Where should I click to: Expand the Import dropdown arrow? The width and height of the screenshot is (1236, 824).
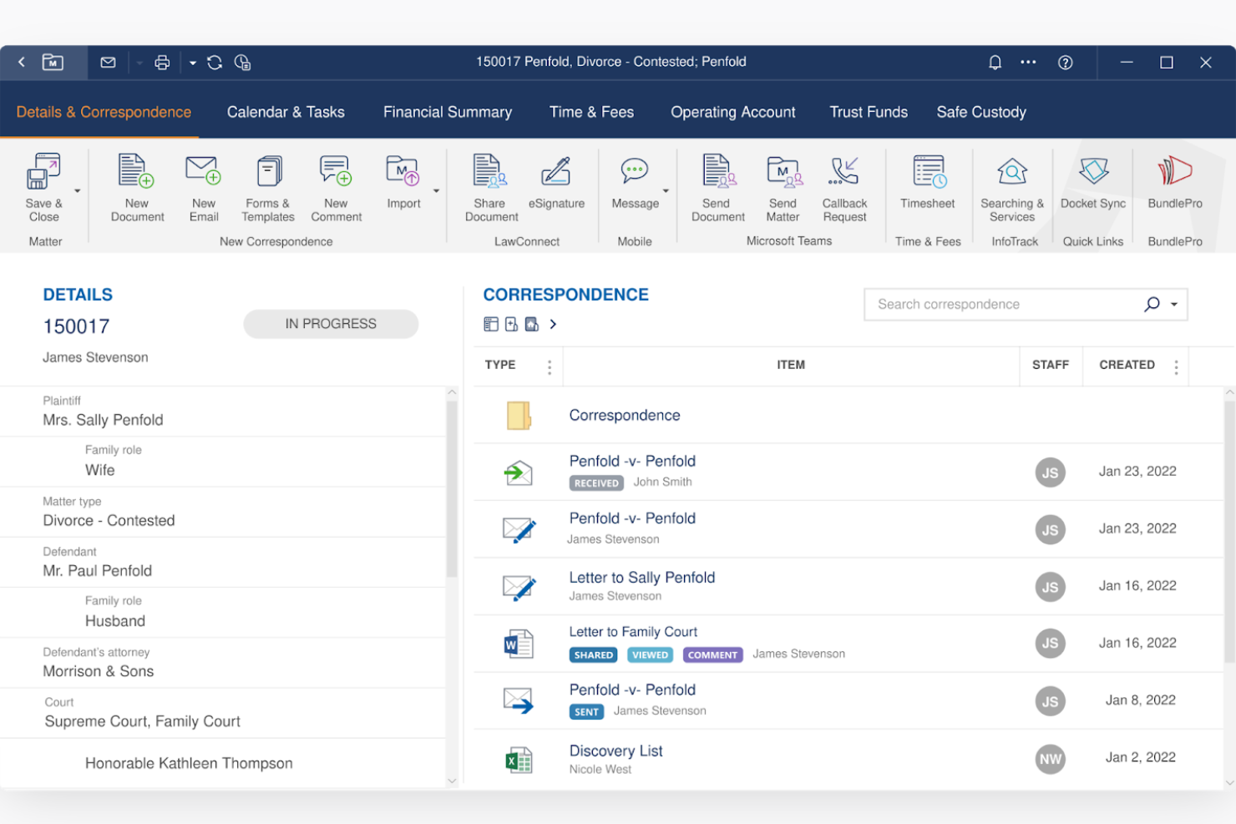click(x=436, y=191)
